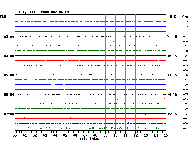189x143 pixels.
Task: Click minute tick label 04
Action: pyautogui.click(x=55, y=135)
